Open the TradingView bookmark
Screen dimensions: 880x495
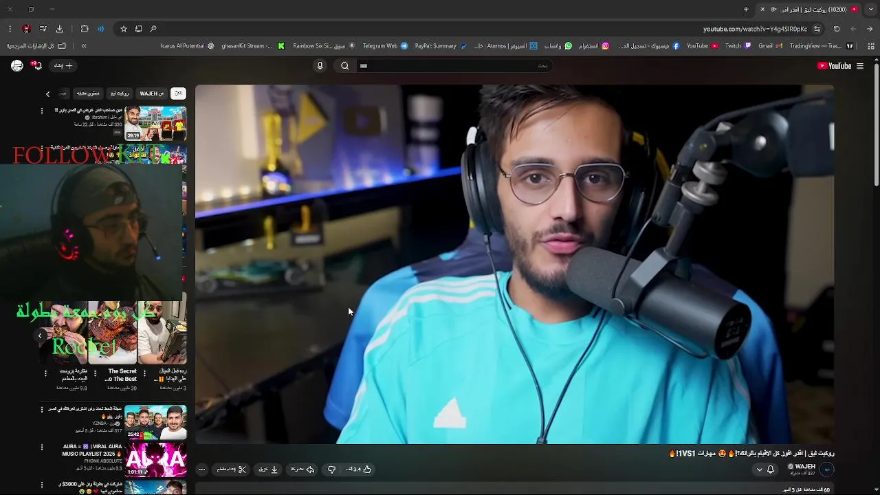click(822, 46)
